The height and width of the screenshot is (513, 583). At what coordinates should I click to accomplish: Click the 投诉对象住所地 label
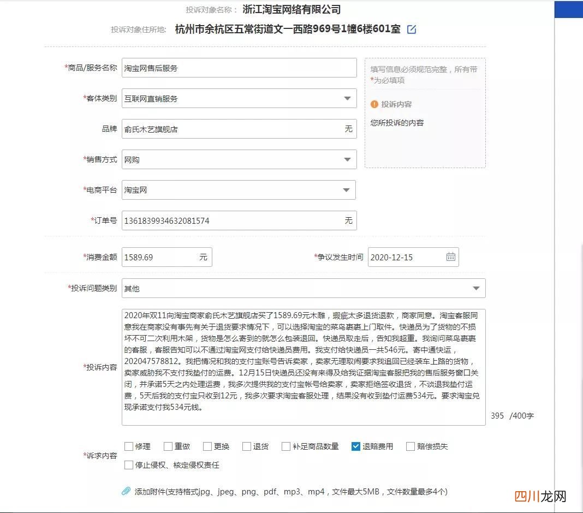pyautogui.click(x=138, y=29)
